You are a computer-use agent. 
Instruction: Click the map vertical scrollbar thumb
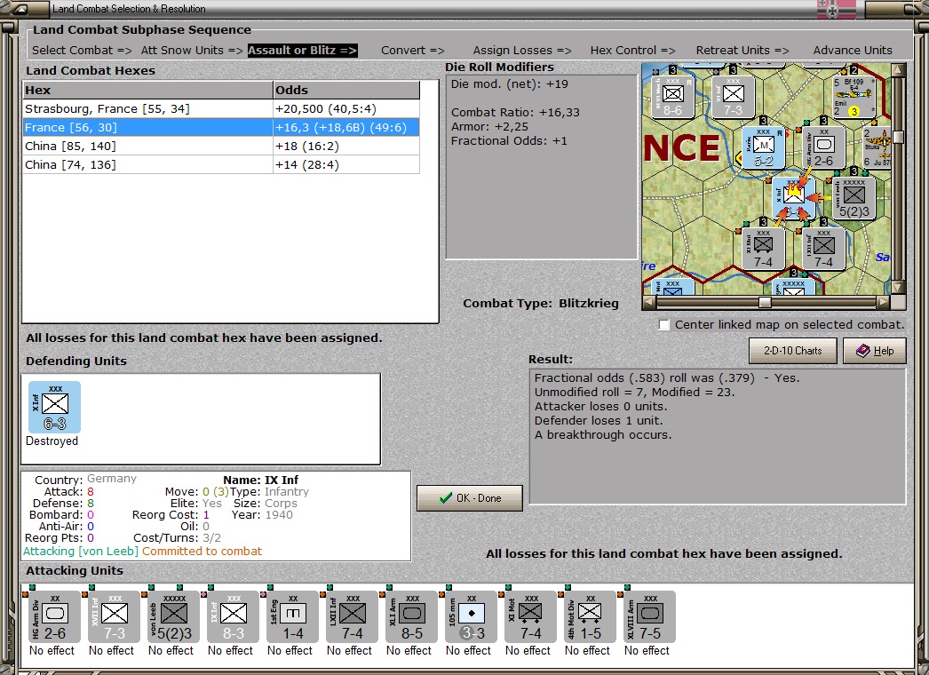898,137
